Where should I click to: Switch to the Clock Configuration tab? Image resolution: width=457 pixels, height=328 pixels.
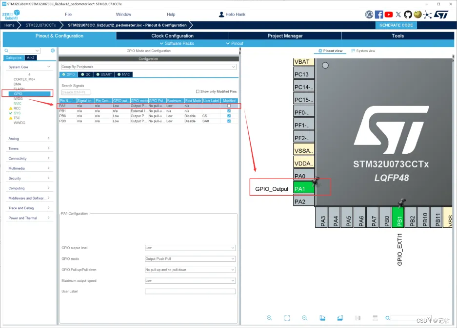172,36
